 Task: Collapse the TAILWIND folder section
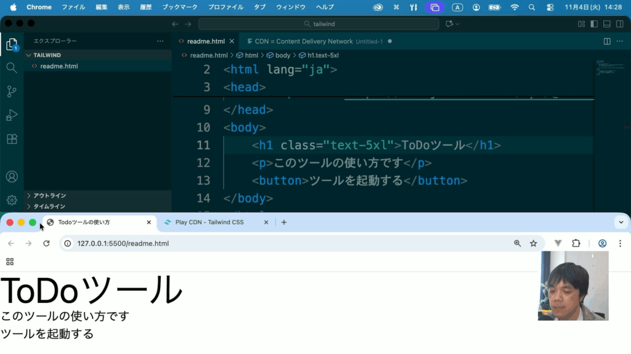pos(47,55)
